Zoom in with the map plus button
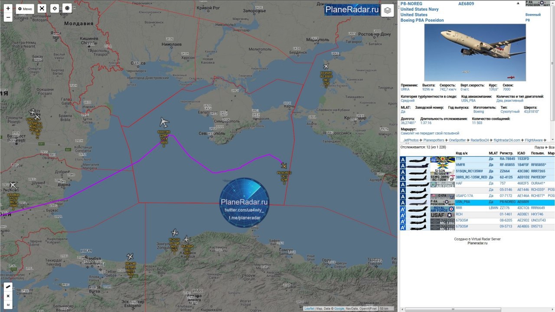The height and width of the screenshot is (312, 555). tap(8, 8)
